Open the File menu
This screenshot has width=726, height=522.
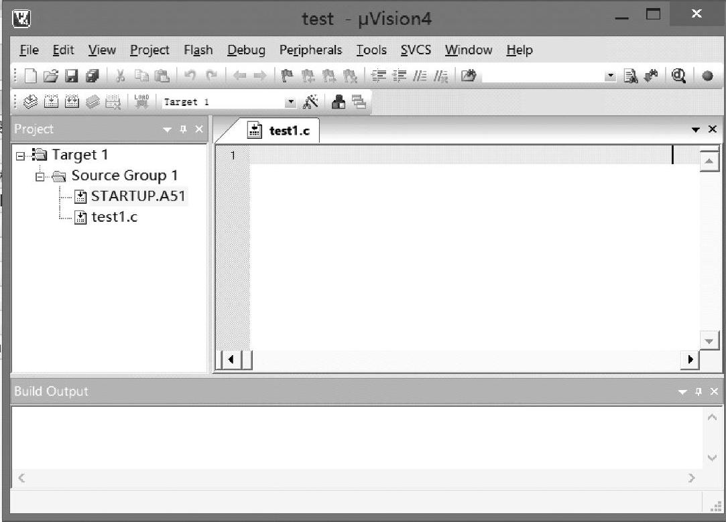(29, 50)
